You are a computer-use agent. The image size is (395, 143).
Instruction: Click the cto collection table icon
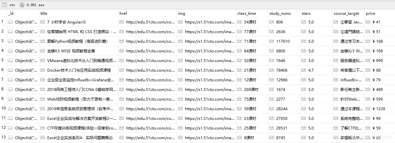[x=4, y=4]
